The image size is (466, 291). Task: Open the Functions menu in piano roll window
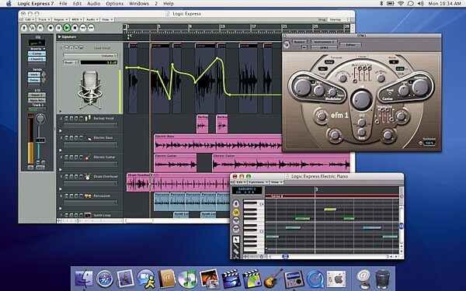[x=258, y=182]
